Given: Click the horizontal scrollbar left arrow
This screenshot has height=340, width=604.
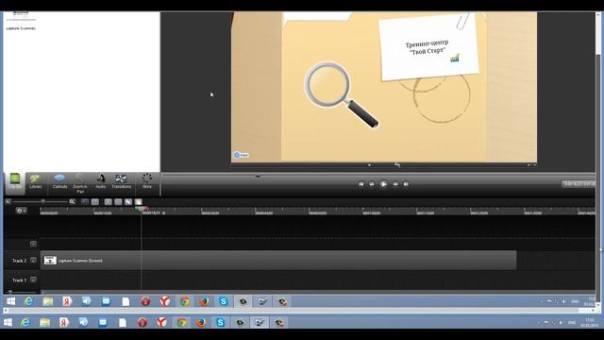Looking at the screenshot, I should [6, 311].
